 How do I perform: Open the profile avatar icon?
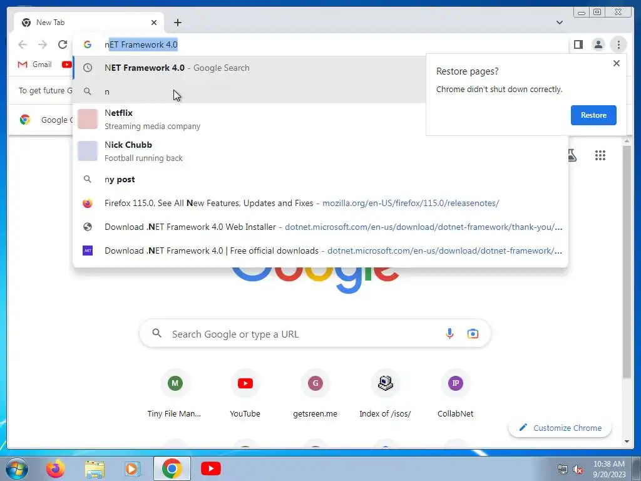598,44
